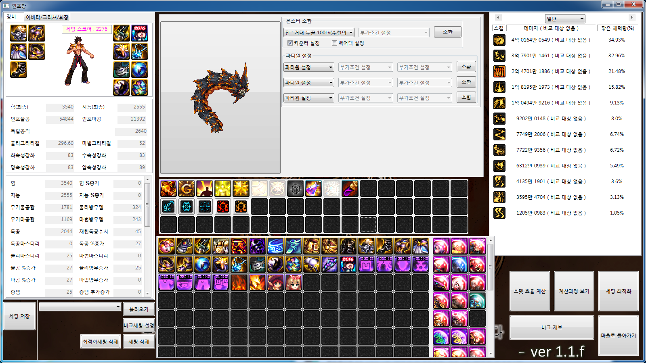Viewport: 646px width, 363px height.
Task: Toggle the golden figure buff icon
Action: [223, 188]
